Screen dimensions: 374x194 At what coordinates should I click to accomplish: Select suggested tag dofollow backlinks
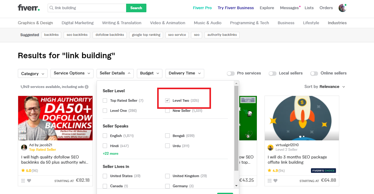click(x=110, y=35)
